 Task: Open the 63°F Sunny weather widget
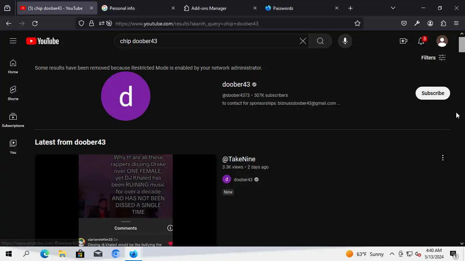click(365, 254)
